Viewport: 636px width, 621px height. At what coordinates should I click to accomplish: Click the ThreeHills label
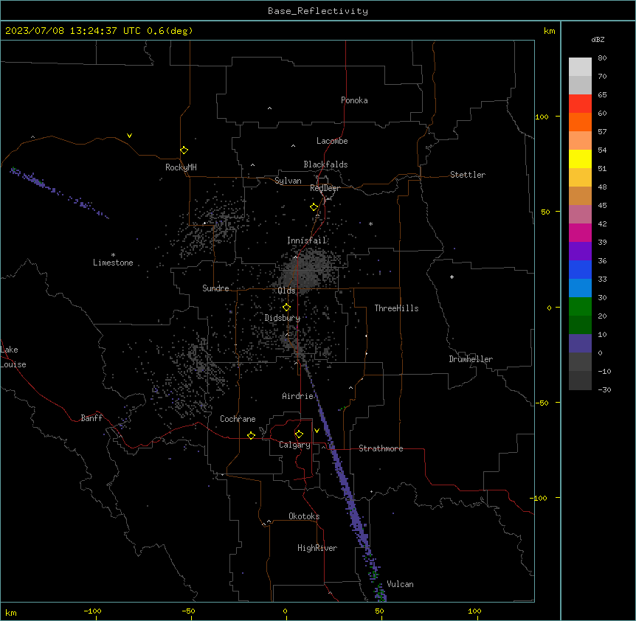(x=396, y=308)
